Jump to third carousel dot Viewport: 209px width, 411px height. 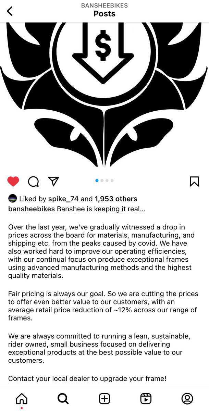tap(107, 180)
